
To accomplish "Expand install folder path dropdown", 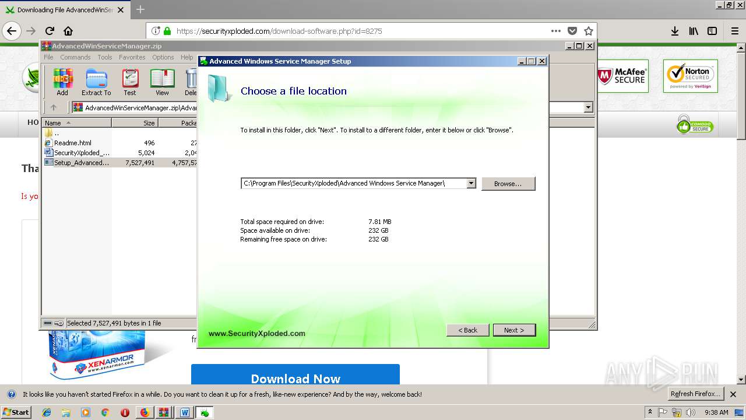I will point(471,183).
